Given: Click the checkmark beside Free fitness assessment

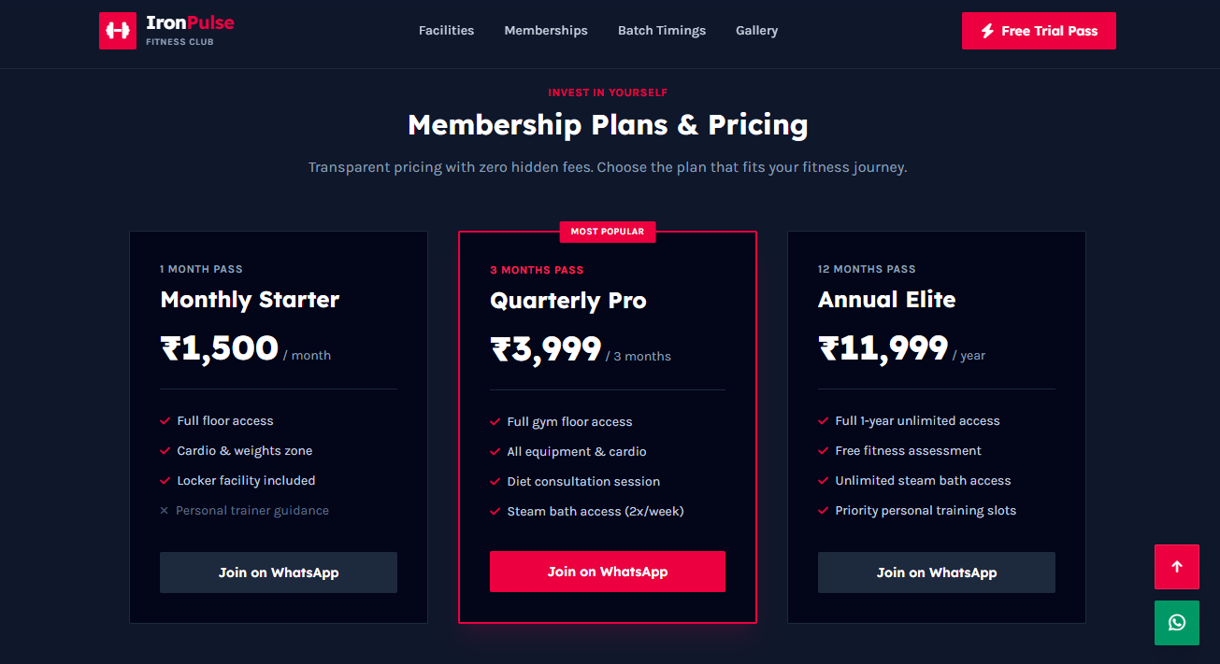Looking at the screenshot, I should click(824, 451).
